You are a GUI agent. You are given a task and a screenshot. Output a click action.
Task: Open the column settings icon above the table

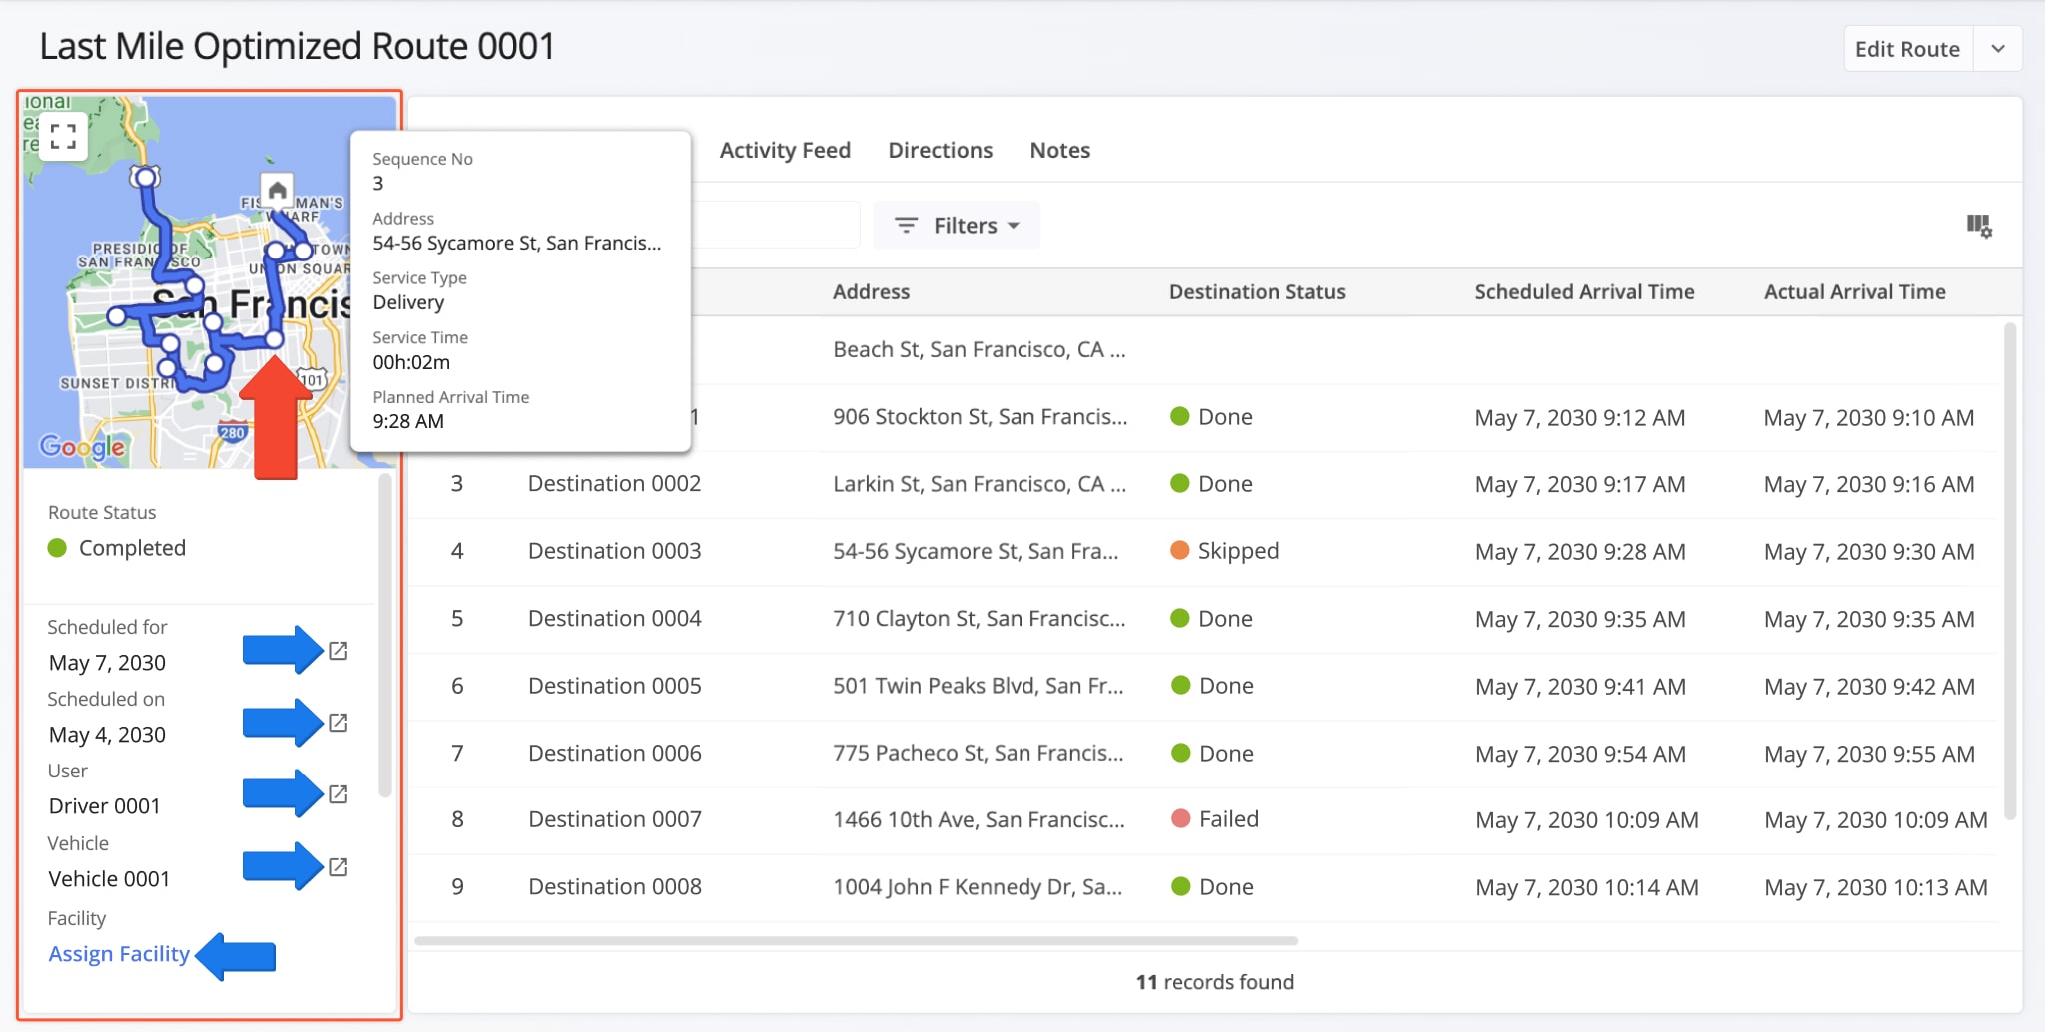1980,226
